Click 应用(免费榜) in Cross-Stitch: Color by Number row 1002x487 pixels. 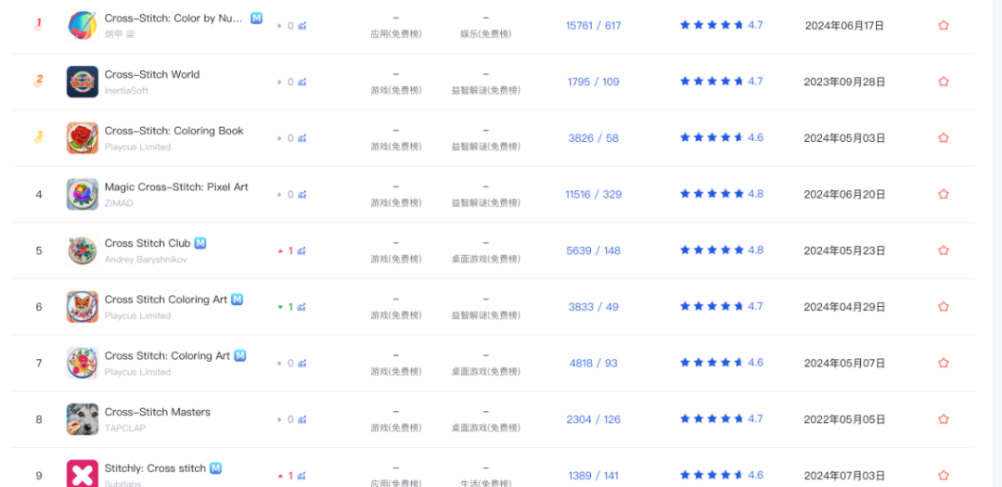(x=396, y=34)
